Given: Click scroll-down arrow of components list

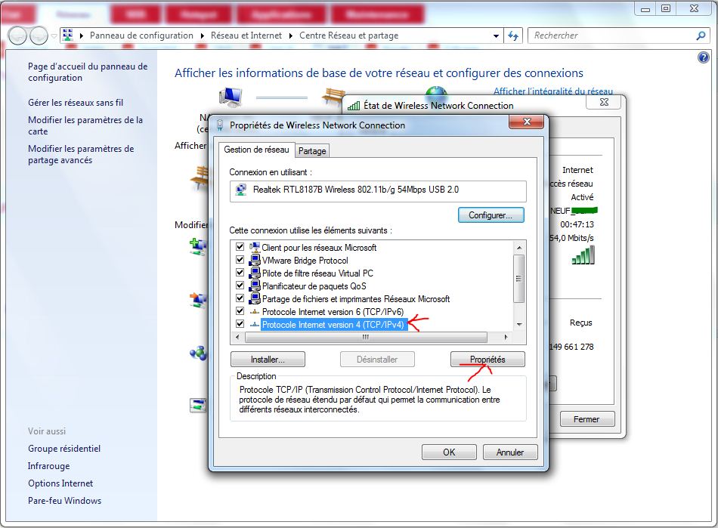Looking at the screenshot, I should (518, 324).
